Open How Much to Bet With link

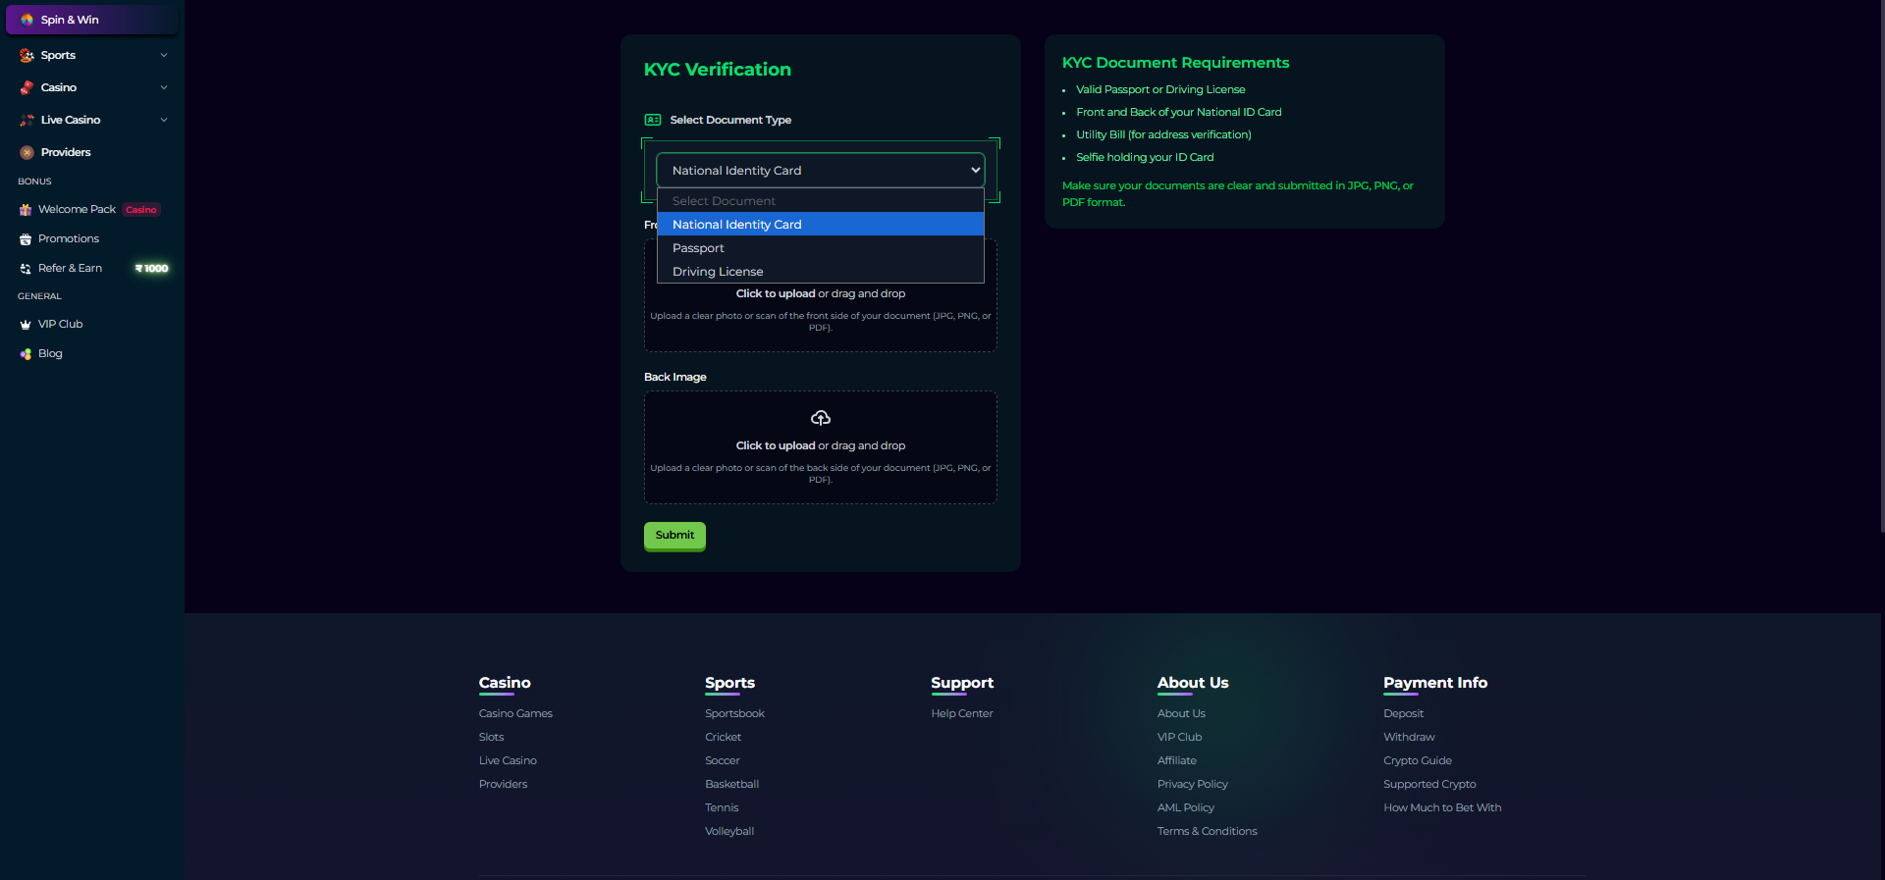tap(1442, 808)
